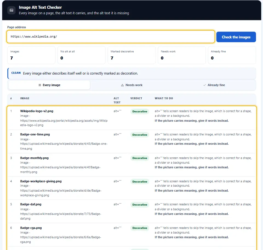Viewport: 263px width, 250px height.
Task: Click the image checker logo icon in header
Action: (12, 10)
